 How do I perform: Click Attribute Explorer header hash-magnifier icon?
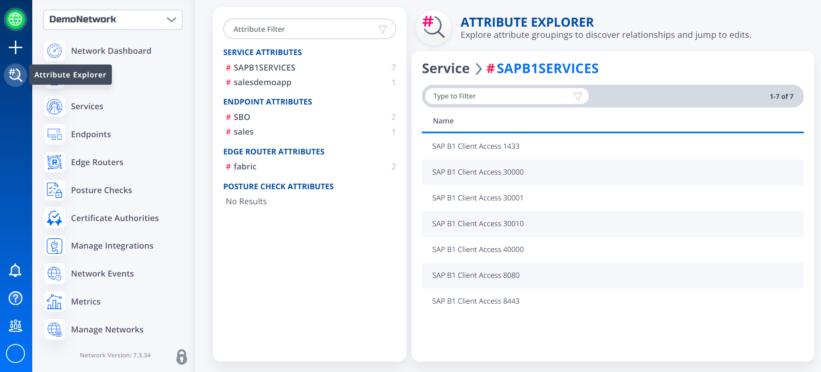click(434, 28)
